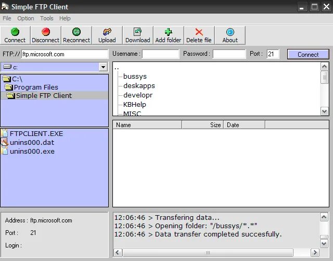Select the unins000.dat file name
Screen dimensions: 333x261
(32, 142)
